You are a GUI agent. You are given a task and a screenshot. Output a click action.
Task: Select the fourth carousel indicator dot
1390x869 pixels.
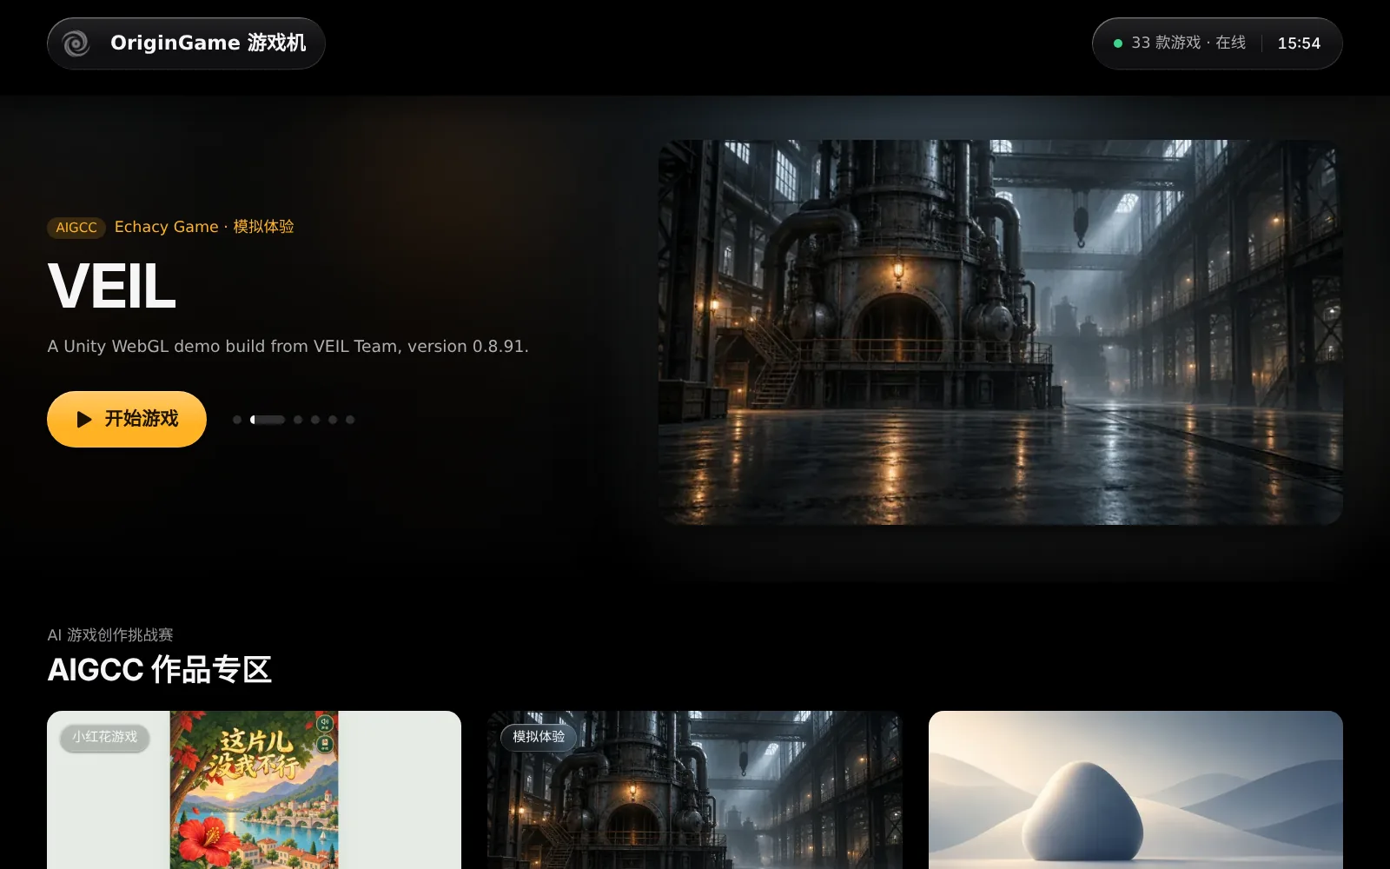point(315,420)
